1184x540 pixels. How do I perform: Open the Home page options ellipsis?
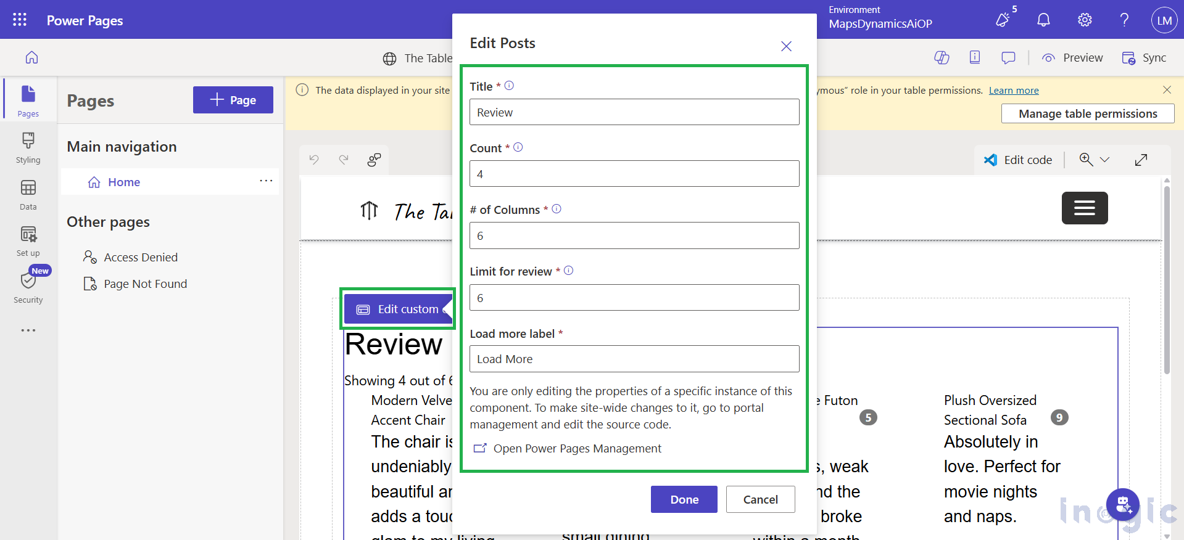click(266, 181)
